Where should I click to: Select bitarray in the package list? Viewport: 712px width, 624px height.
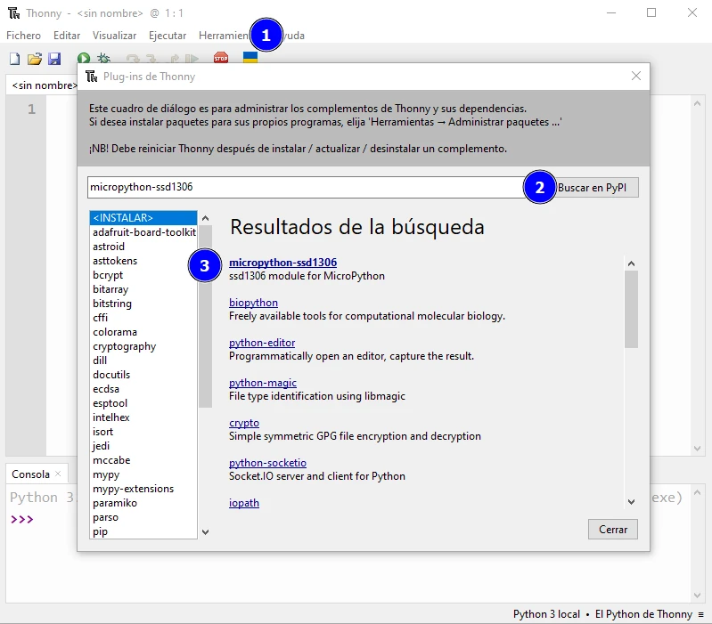tap(143, 289)
